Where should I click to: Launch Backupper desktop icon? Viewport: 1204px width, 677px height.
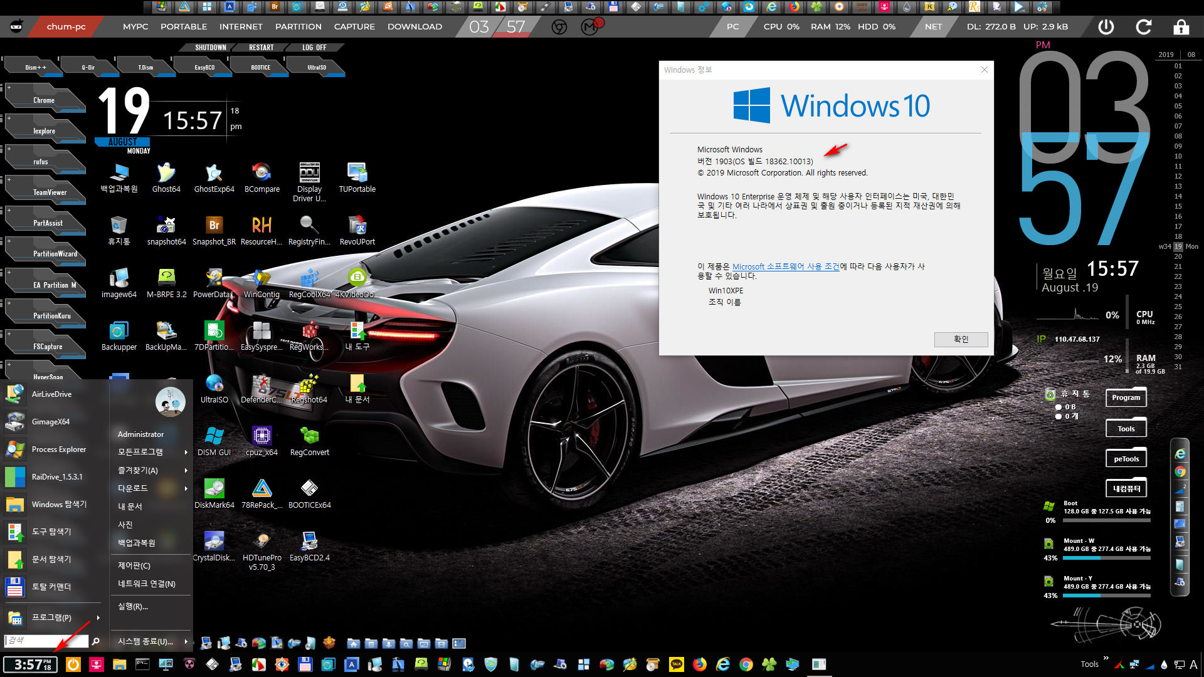point(119,335)
